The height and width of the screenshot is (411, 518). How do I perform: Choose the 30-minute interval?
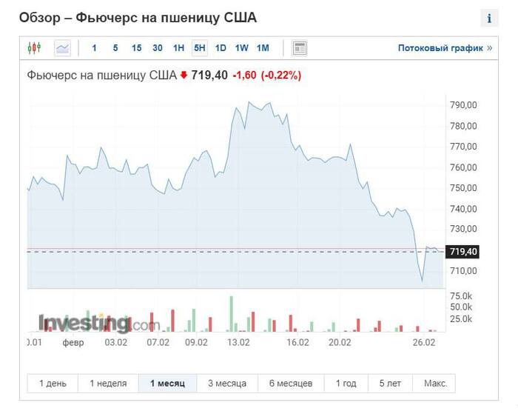click(158, 48)
